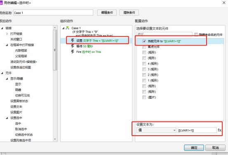Select 切换选中状态 action
The image size is (228, 155).
coord(24,135)
